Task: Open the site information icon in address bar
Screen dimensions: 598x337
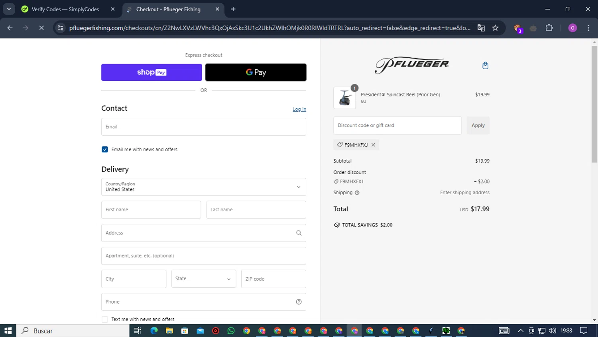Action: 60,28
